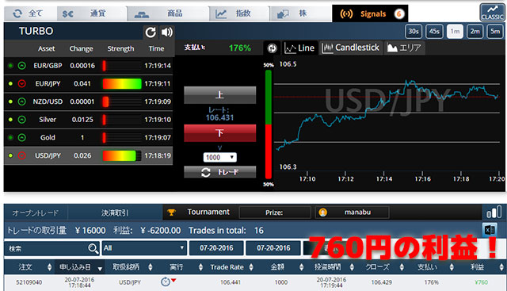Click the round icon left of Line
This screenshot has height=291, width=507.
(x=273, y=48)
